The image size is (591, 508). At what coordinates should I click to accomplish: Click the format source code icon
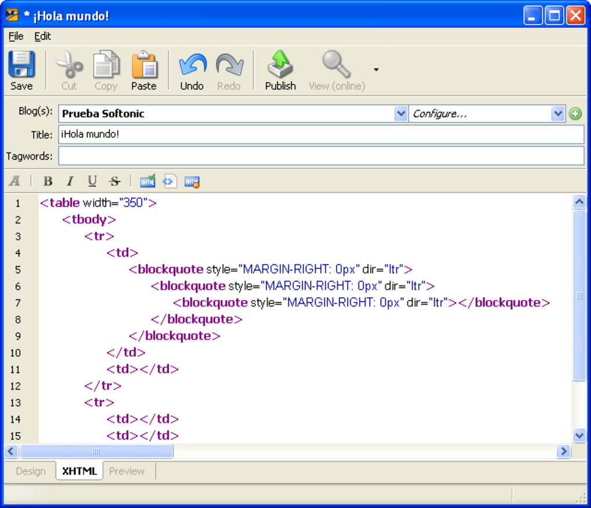(170, 181)
